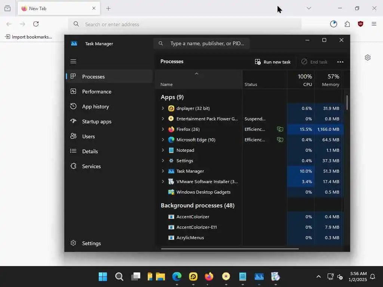This screenshot has height=287, width=383.
Task: Open Task View on taskbar
Action: click(x=136, y=277)
